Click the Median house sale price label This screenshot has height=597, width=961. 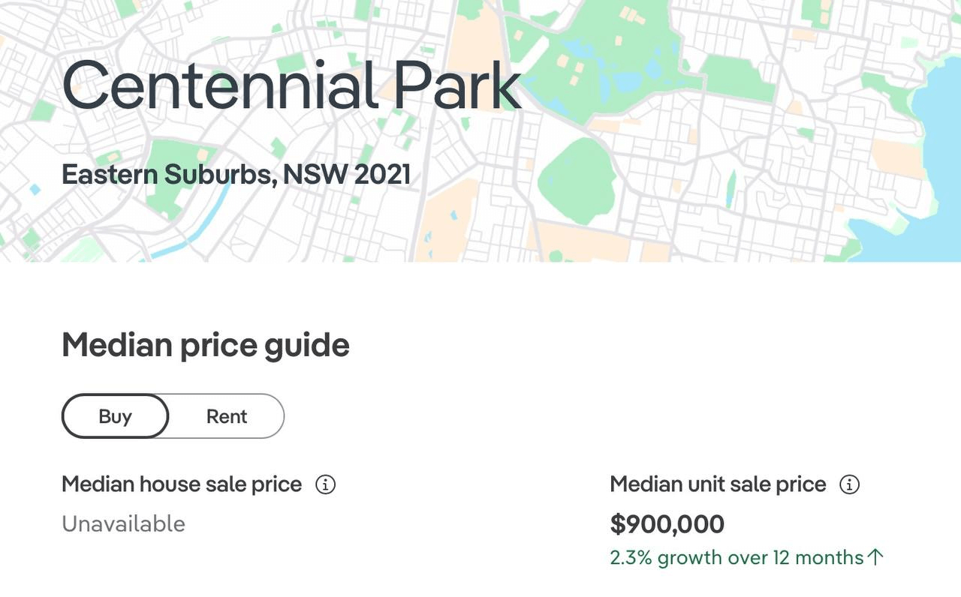(x=182, y=484)
